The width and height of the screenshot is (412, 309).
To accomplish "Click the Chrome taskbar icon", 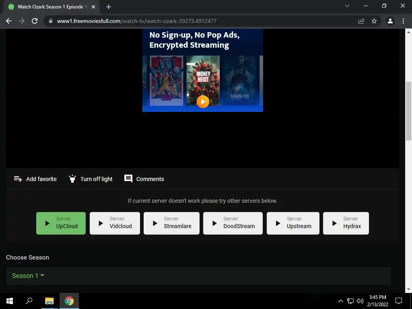I will 69,301.
